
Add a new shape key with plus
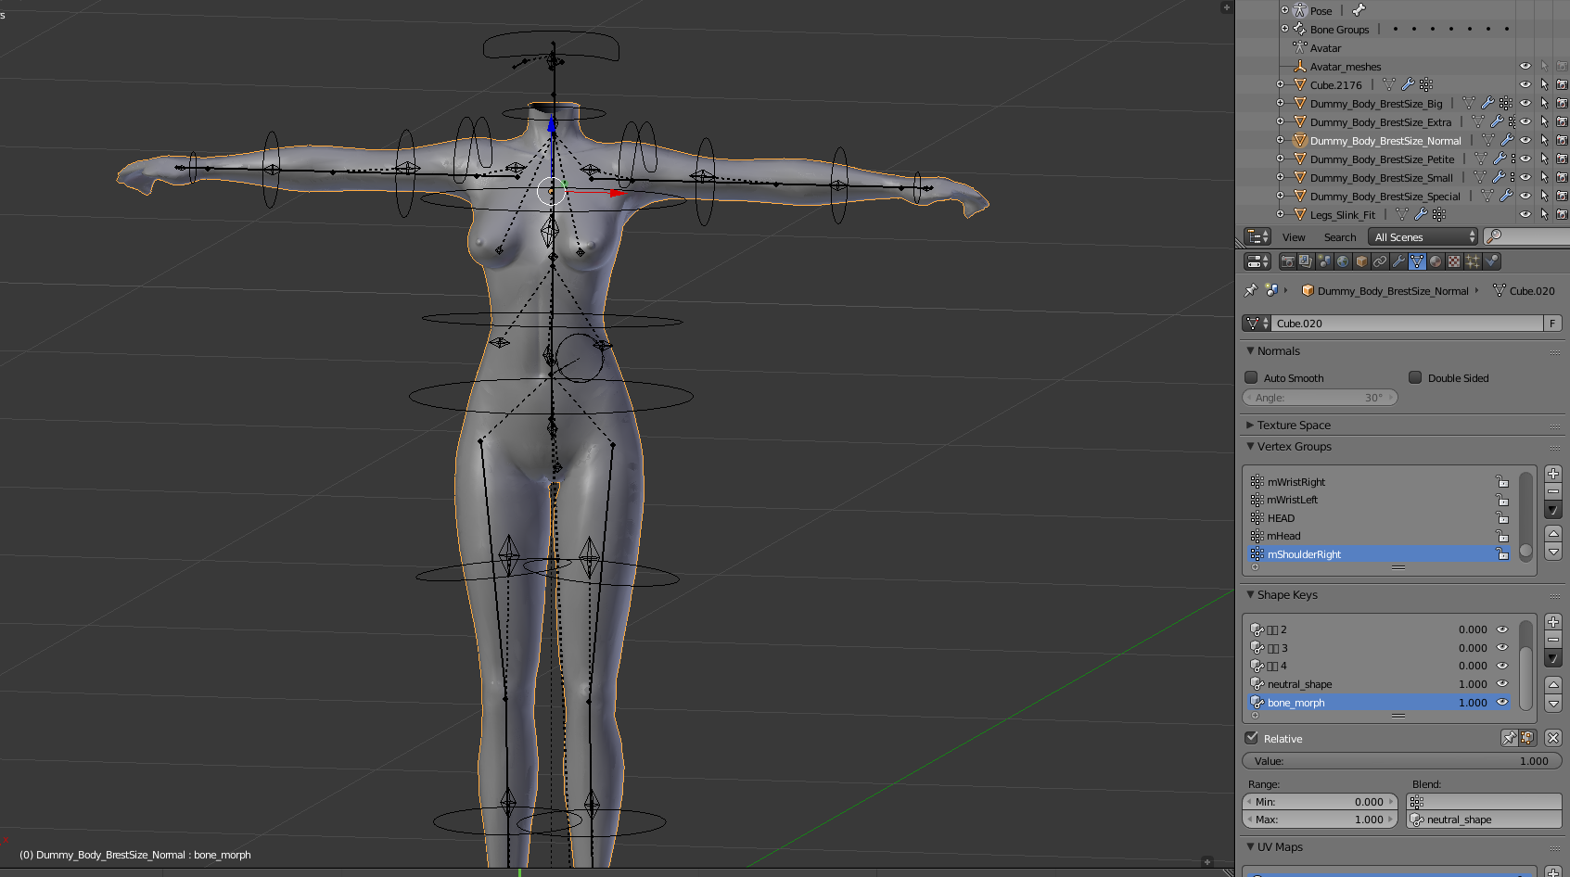[1553, 622]
